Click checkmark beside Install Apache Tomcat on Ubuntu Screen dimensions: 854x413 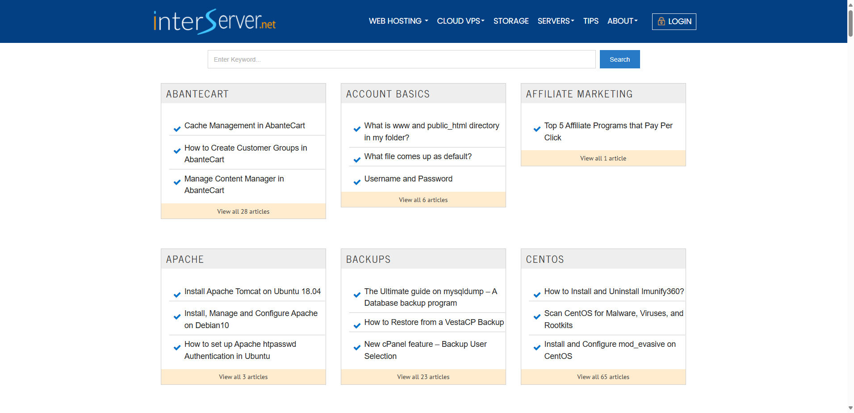pyautogui.click(x=177, y=295)
